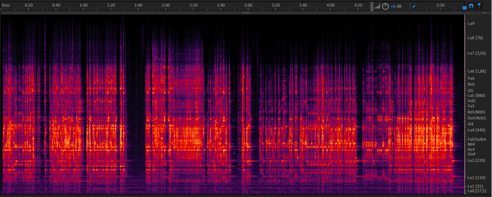Grab the HUD drag handle grip
Image resolution: width=492 pixels, height=197 pixels.
[x=372, y=6]
